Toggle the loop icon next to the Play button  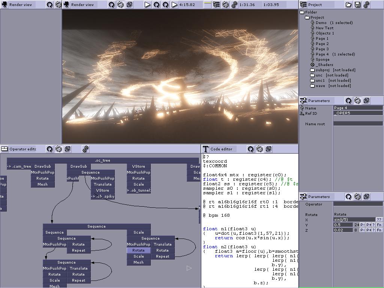coord(157,4)
